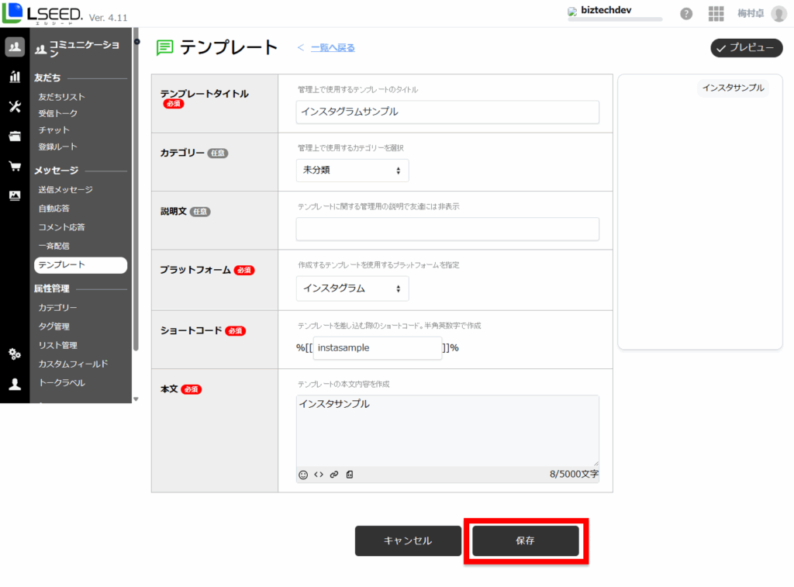Image resolution: width=794 pixels, height=587 pixels.
Task: Open settings via the gears icon
Action: pyautogui.click(x=15, y=354)
